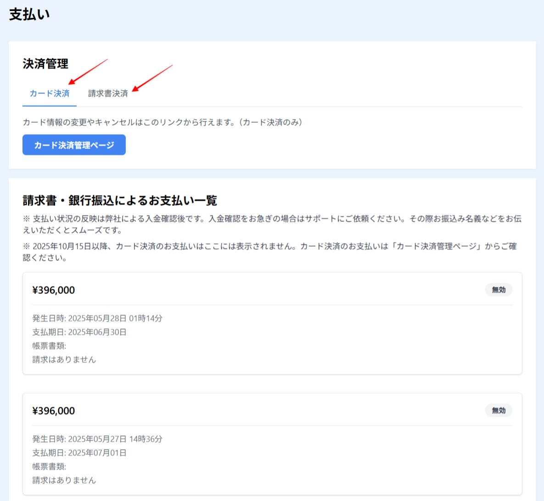Click 発生日時: 2025年05月27日 14時36分

97,439
